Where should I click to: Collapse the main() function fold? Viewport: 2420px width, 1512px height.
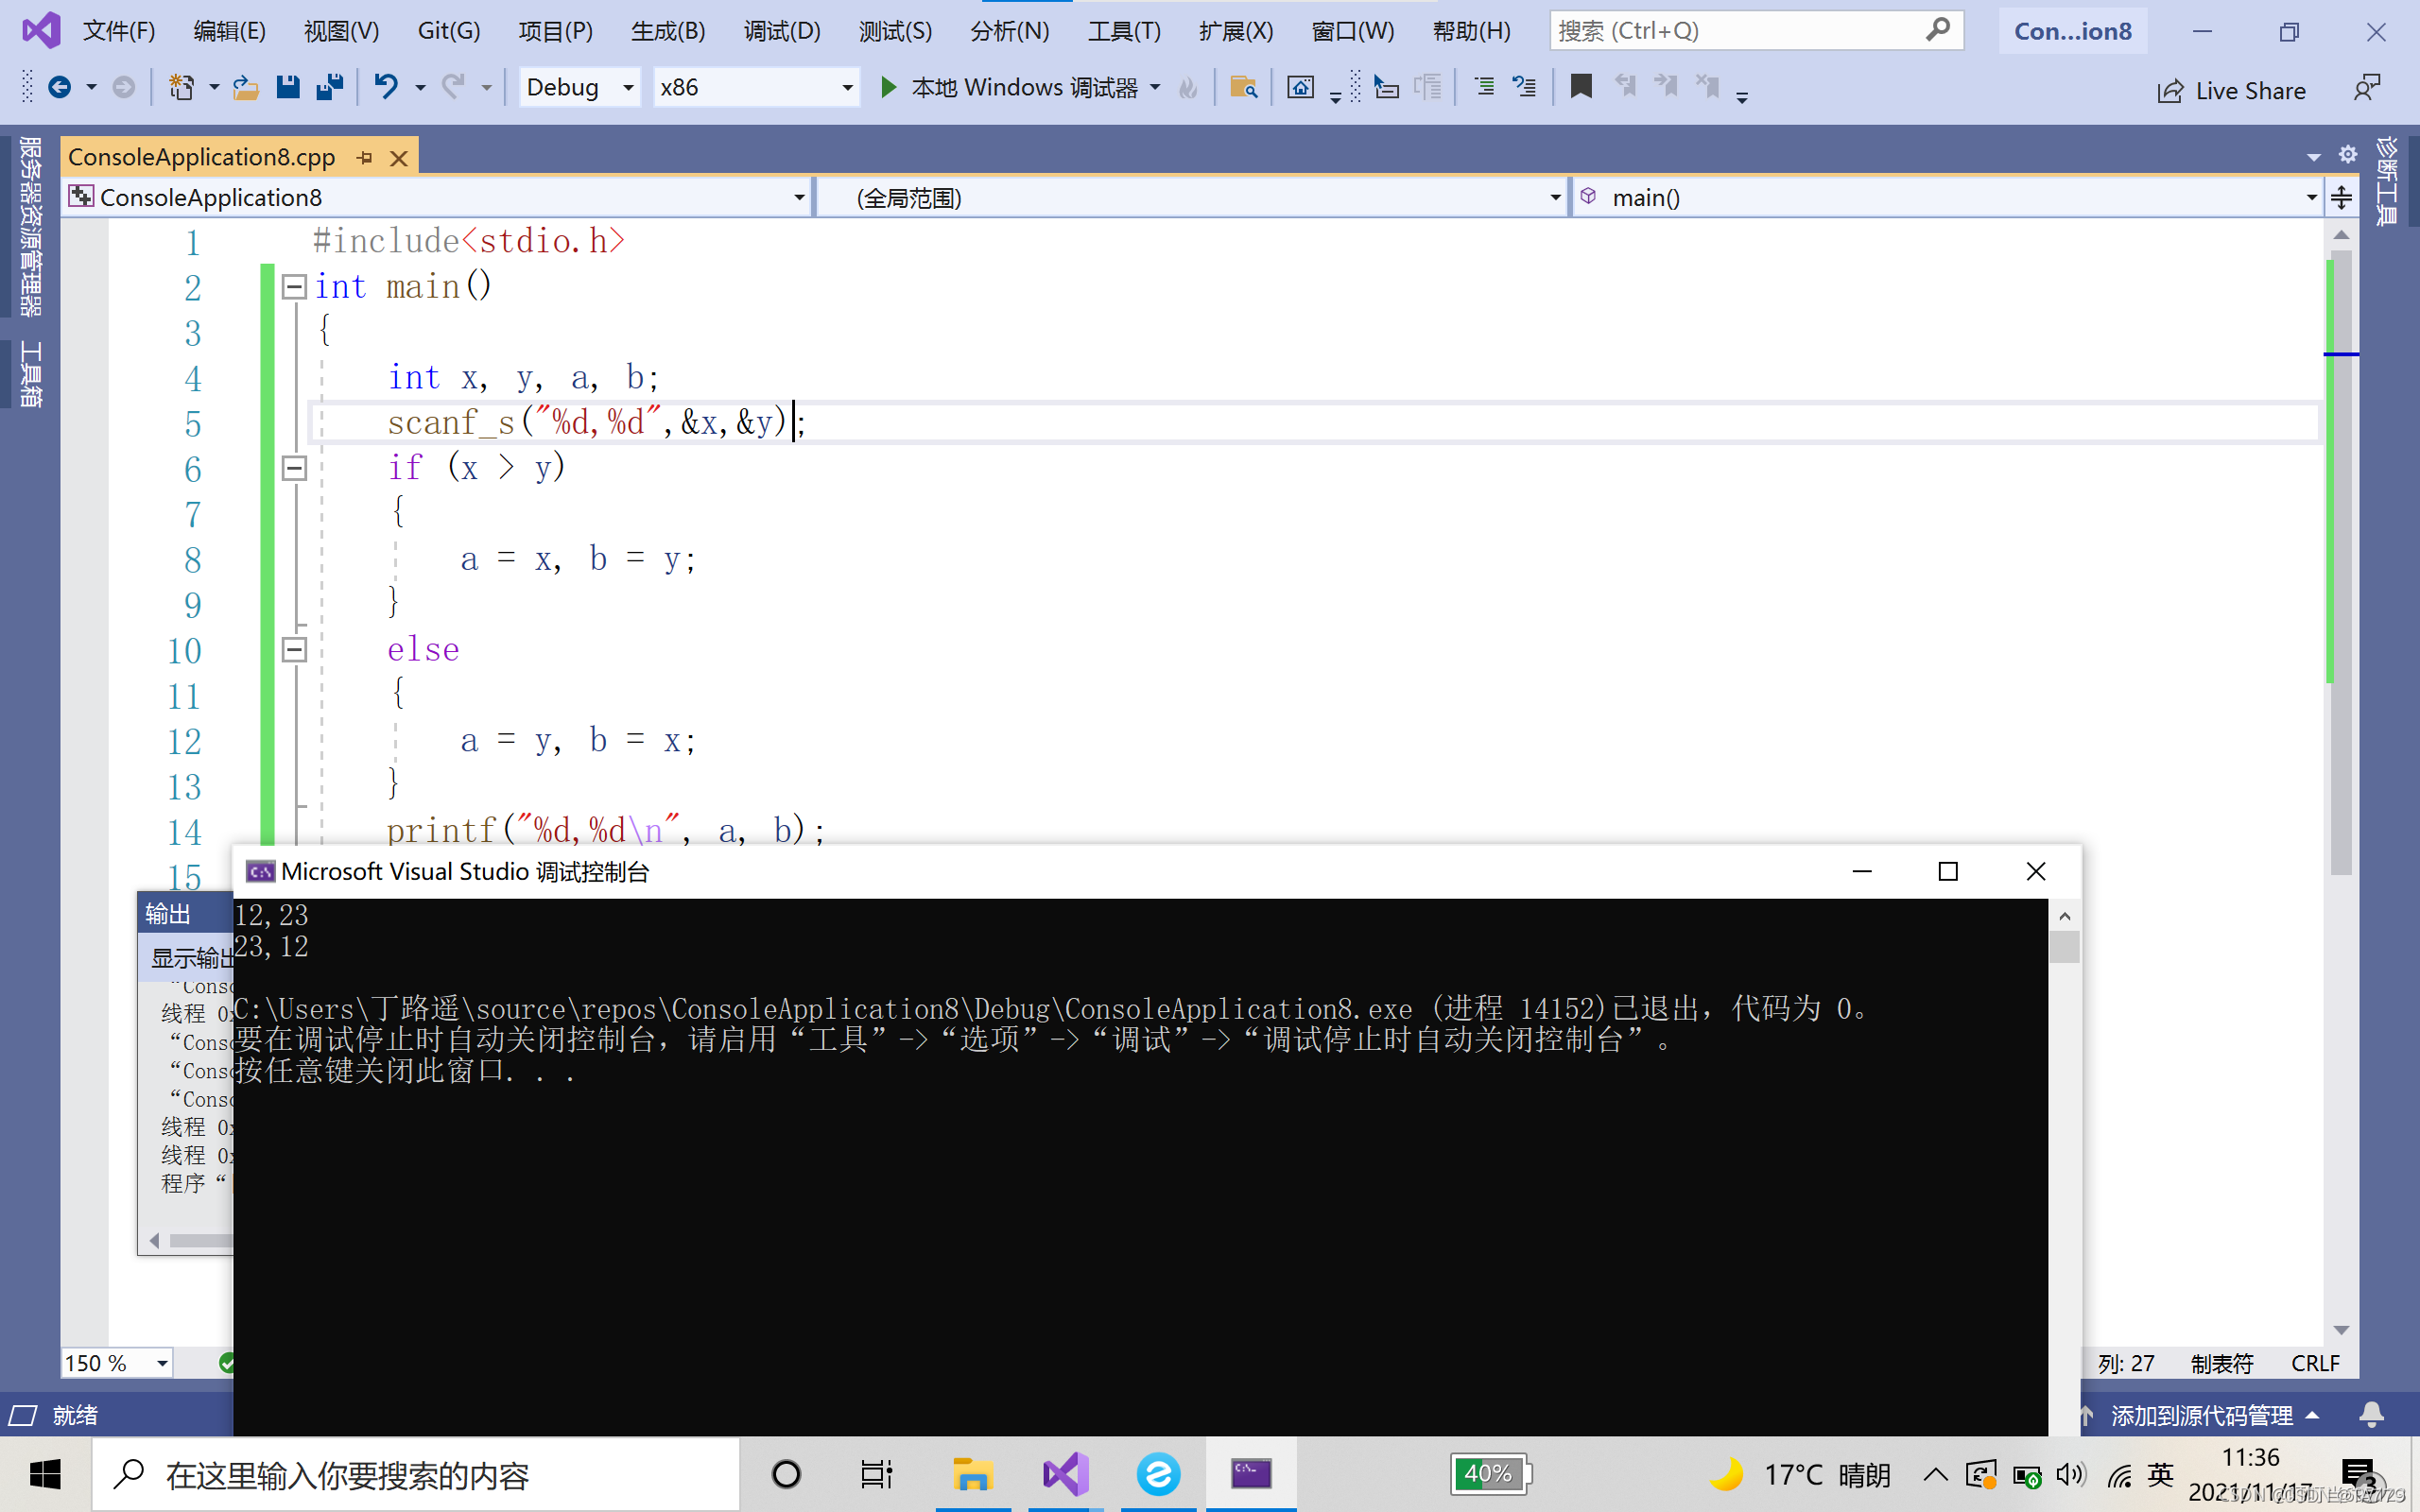294,287
